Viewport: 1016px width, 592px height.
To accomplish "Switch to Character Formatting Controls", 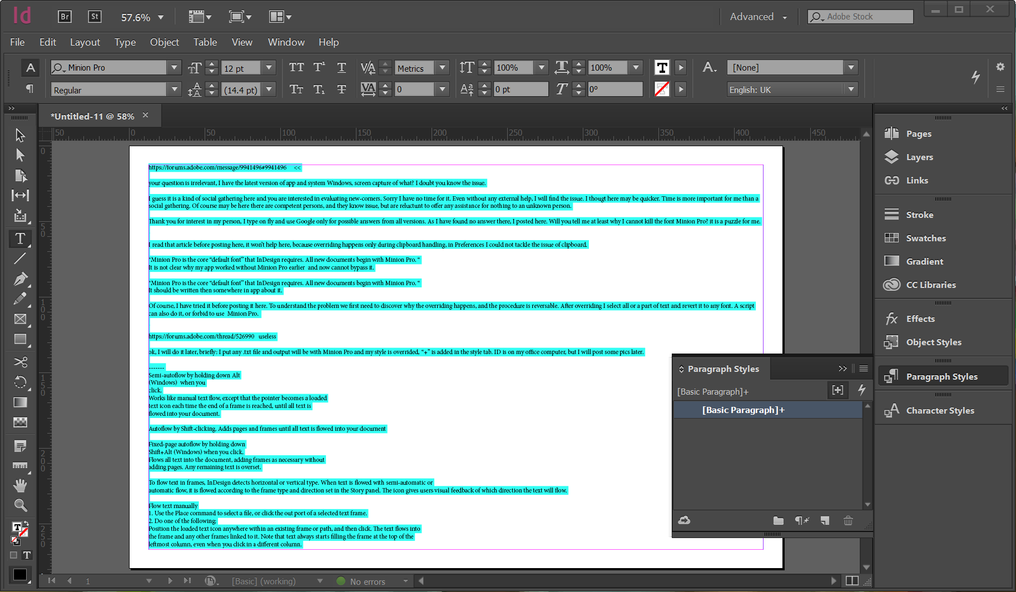I will coord(30,67).
